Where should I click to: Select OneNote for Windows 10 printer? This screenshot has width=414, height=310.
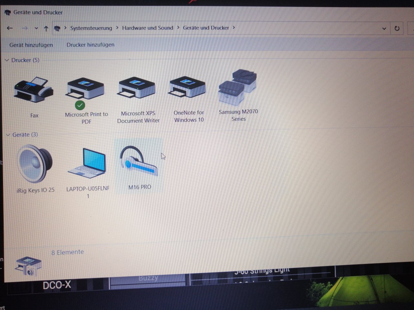(x=187, y=87)
